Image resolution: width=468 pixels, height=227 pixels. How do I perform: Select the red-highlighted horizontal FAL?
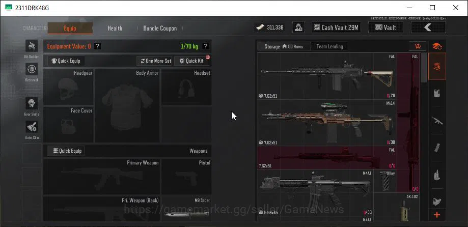point(327,158)
